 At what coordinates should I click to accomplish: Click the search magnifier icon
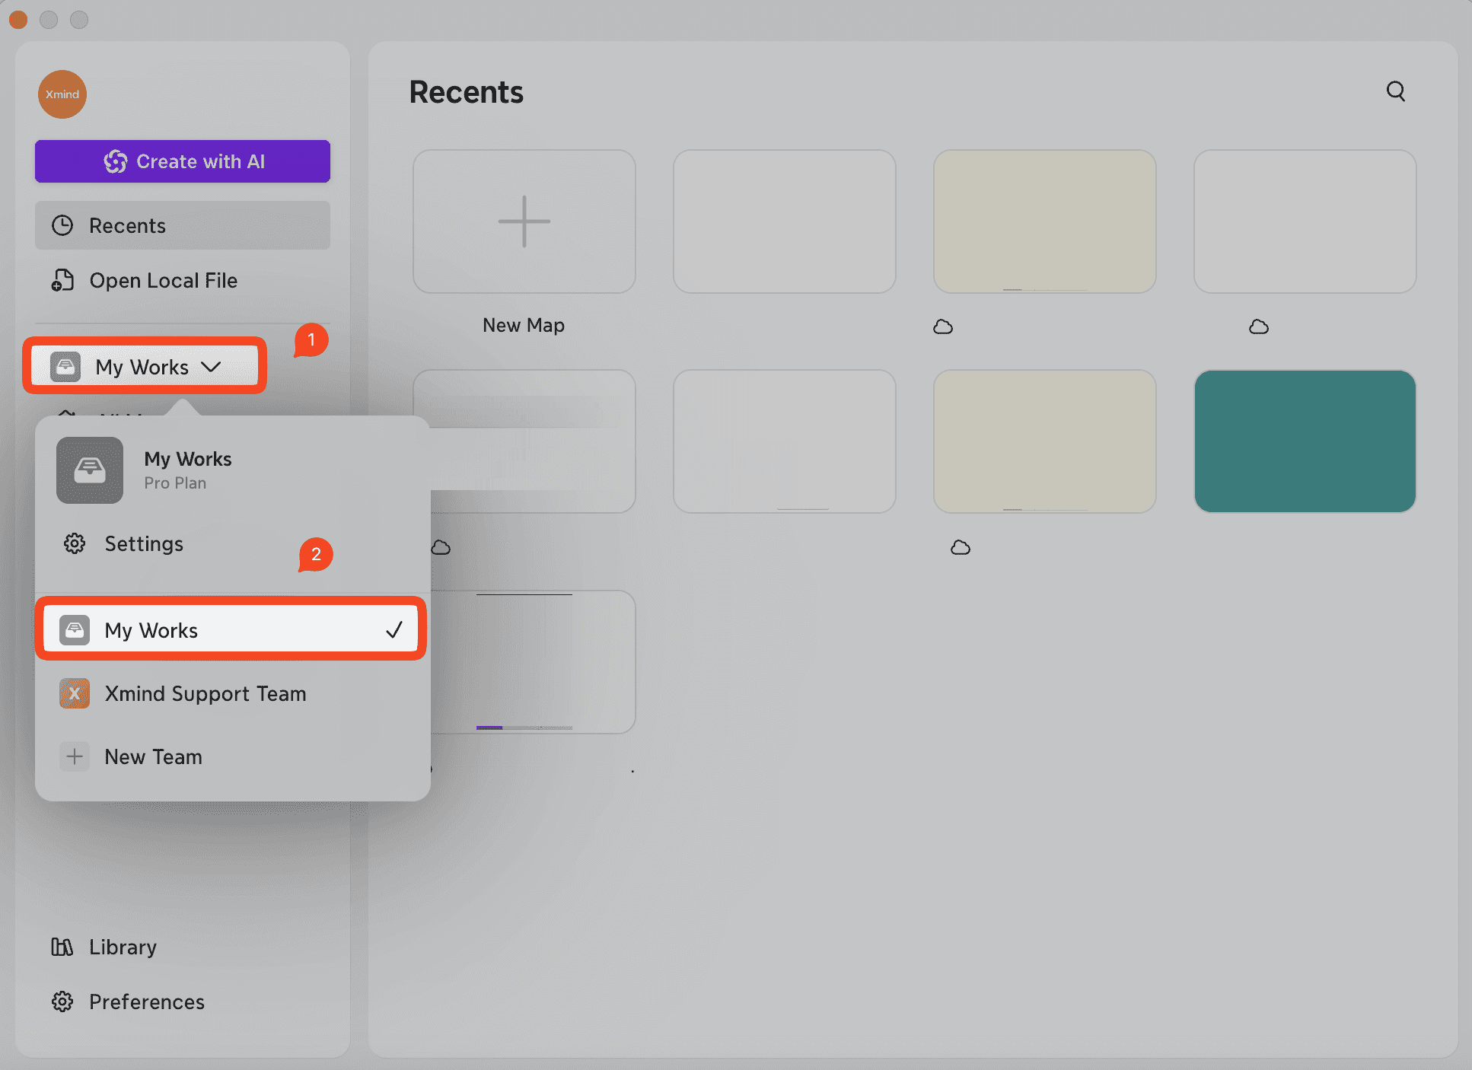coord(1395,91)
